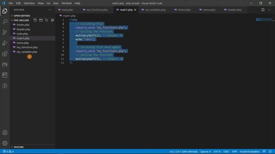Image resolution: width=275 pixels, height=154 pixels.
Task: Switch to the my_variables.php tab
Action: point(155,10)
